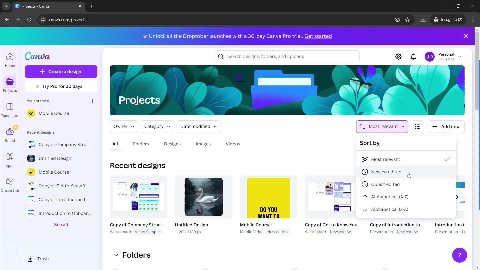Open Copy of Company Stru... in sidebar
Screen dimensions: 480x270
(61, 145)
